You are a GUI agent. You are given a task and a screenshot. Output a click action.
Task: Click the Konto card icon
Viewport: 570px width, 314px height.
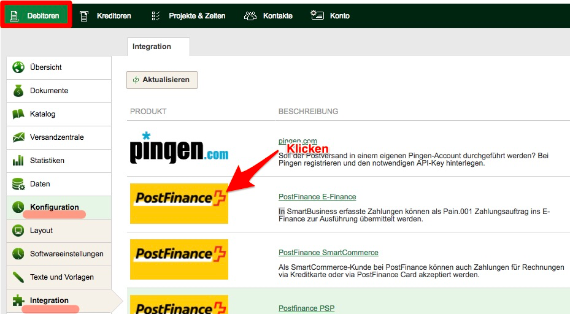coord(317,15)
